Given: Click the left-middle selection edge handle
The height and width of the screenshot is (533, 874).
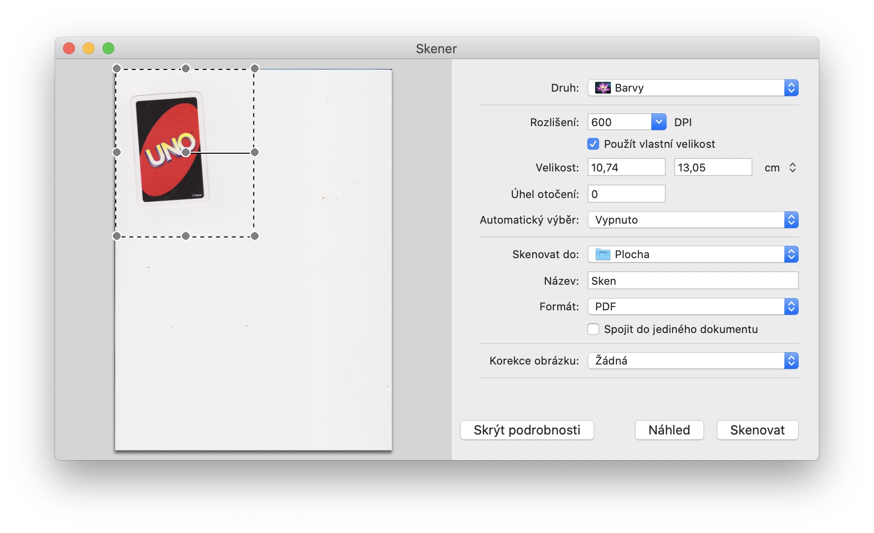Looking at the screenshot, I should [117, 152].
